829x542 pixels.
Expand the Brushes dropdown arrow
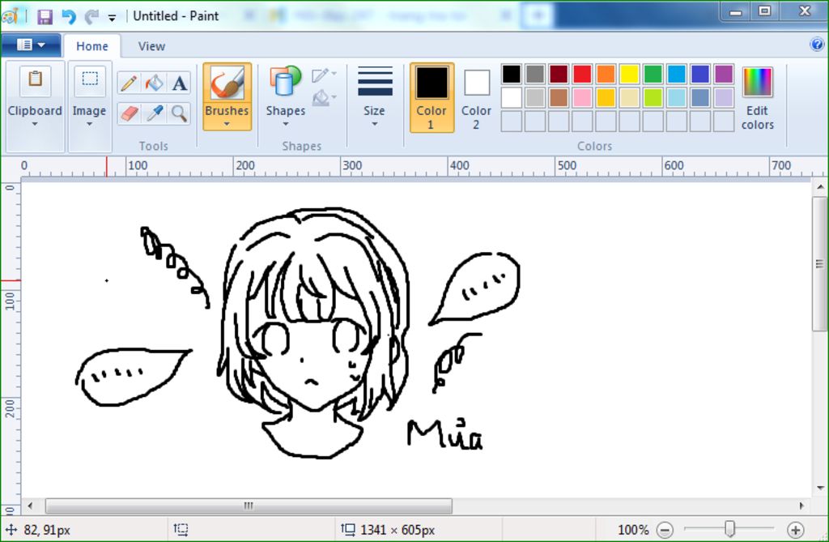coord(227,124)
